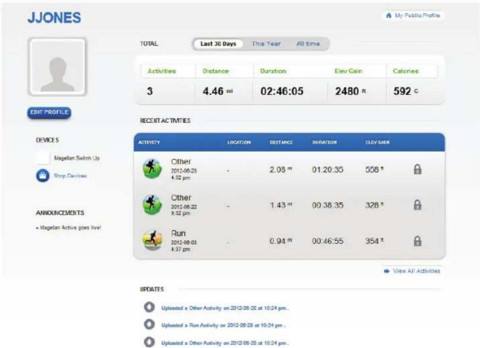Image resolution: width=480 pixels, height=348 pixels.
Task: Click the profile avatar placeholder
Action: (x=58, y=67)
